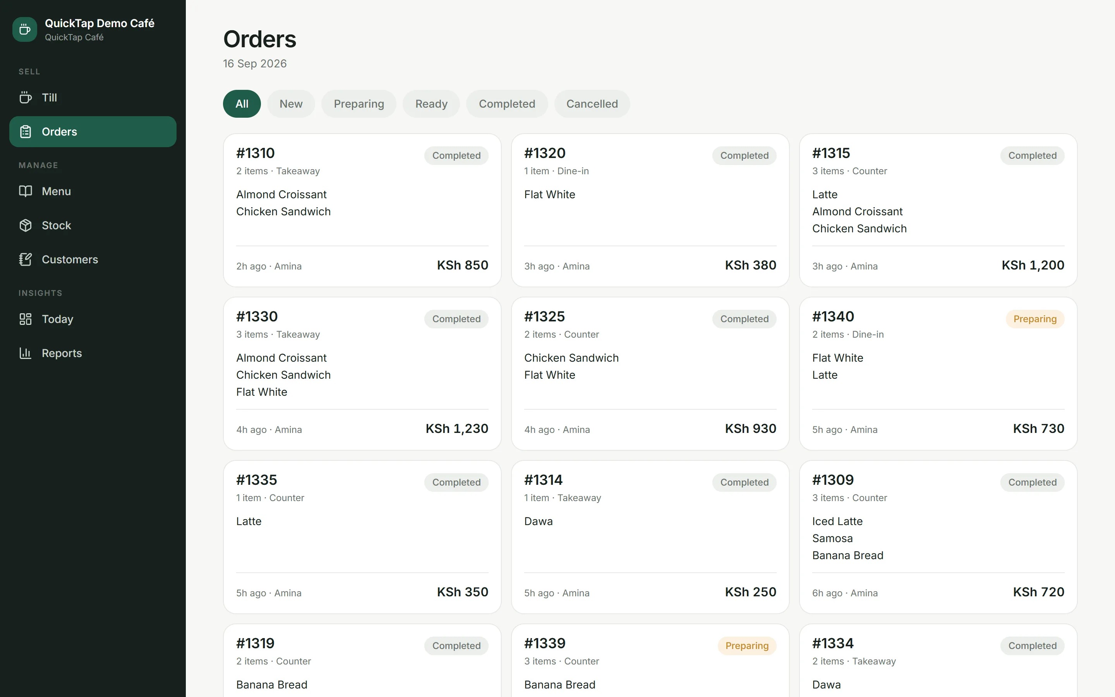Click the KSh 1,200 total
Screen dimensions: 1115x697
tap(1033, 266)
